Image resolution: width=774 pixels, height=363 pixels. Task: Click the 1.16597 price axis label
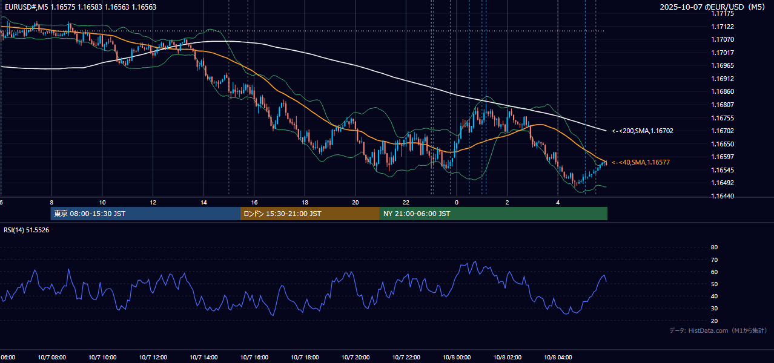click(x=723, y=157)
